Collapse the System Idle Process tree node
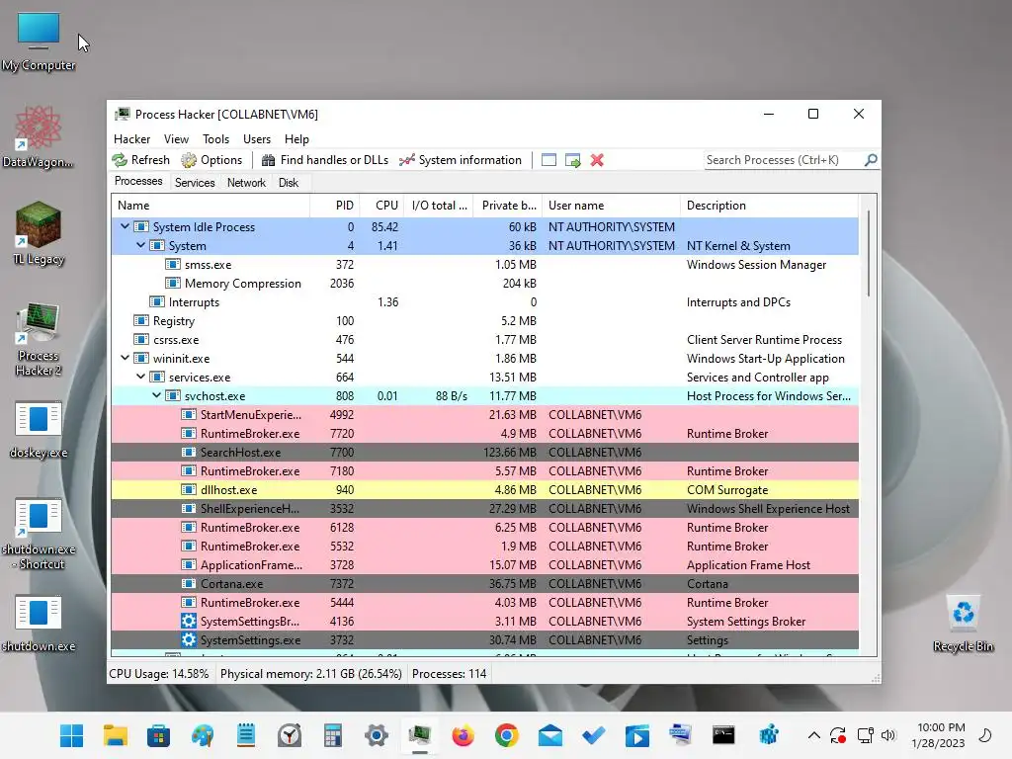This screenshot has width=1012, height=759. click(125, 226)
